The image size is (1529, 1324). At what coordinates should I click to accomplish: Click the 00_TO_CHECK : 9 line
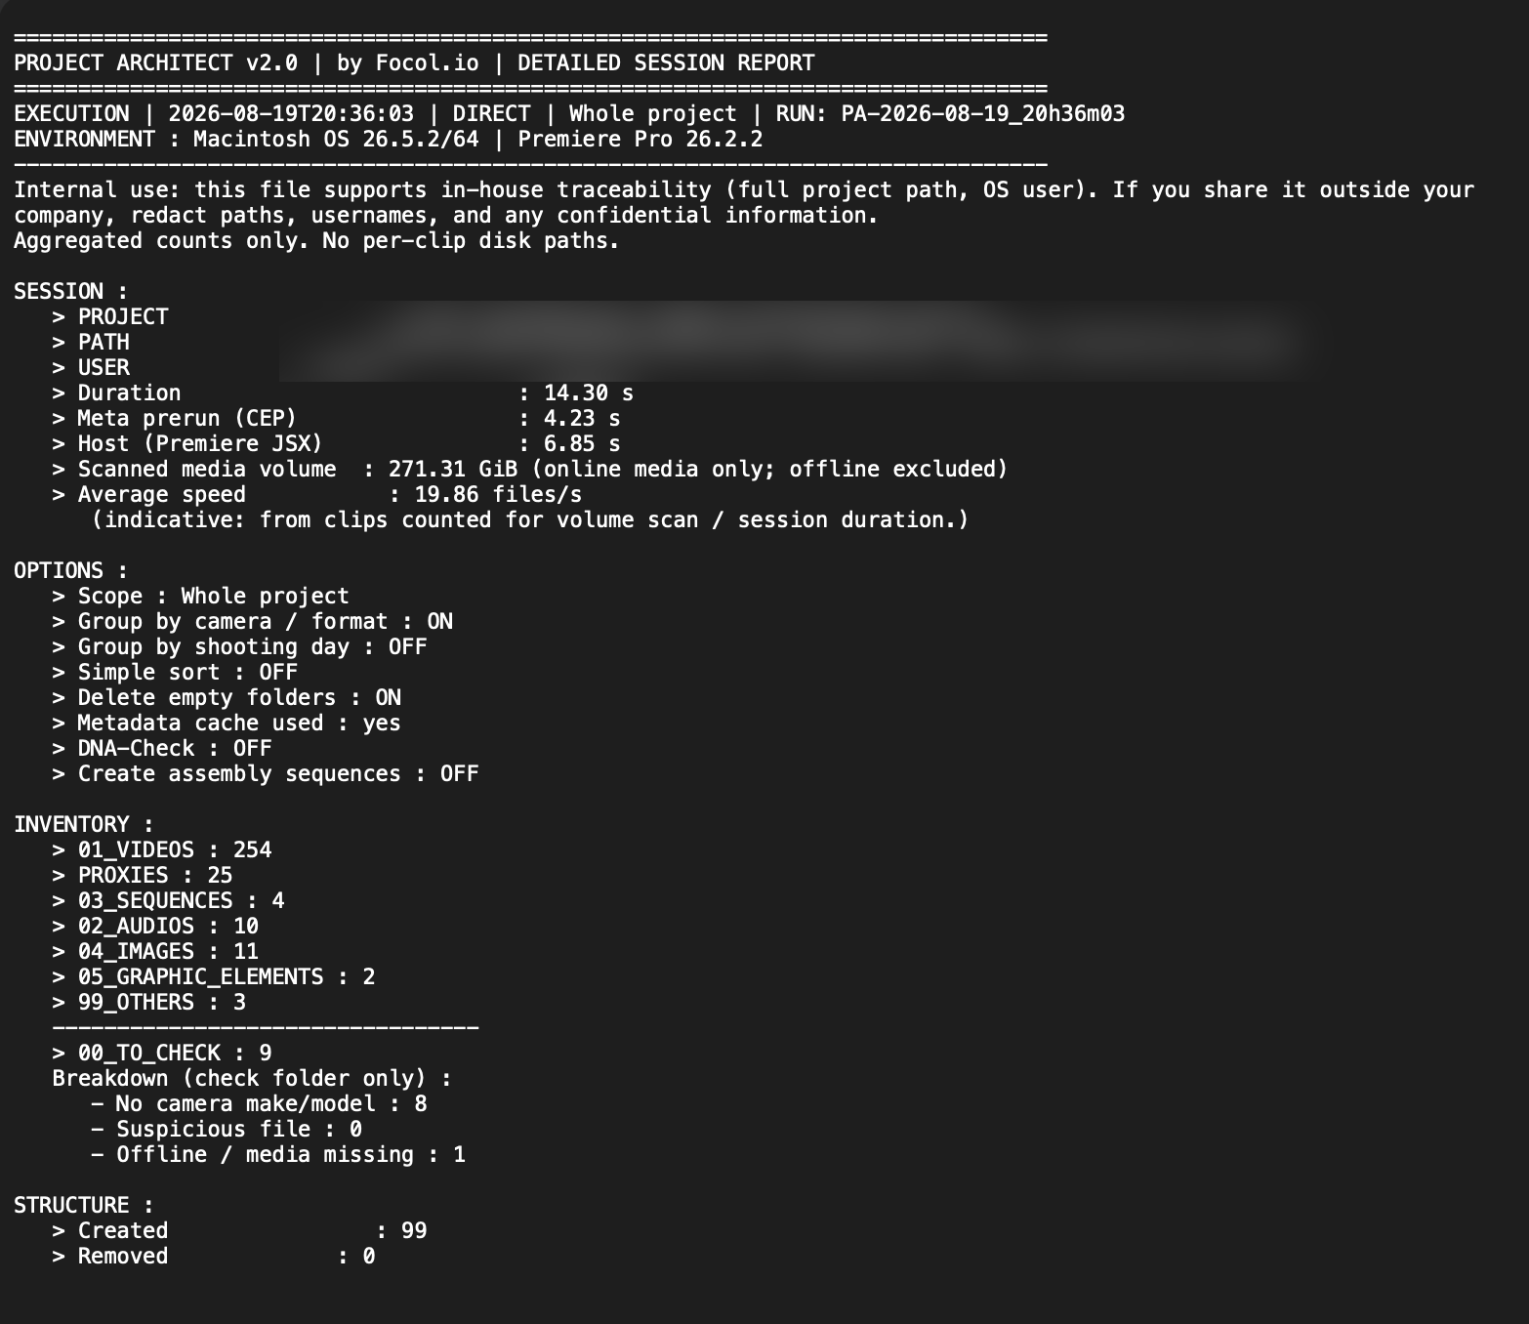162,1054
